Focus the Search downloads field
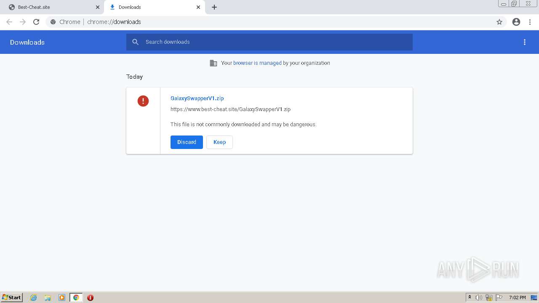 pyautogui.click(x=269, y=42)
